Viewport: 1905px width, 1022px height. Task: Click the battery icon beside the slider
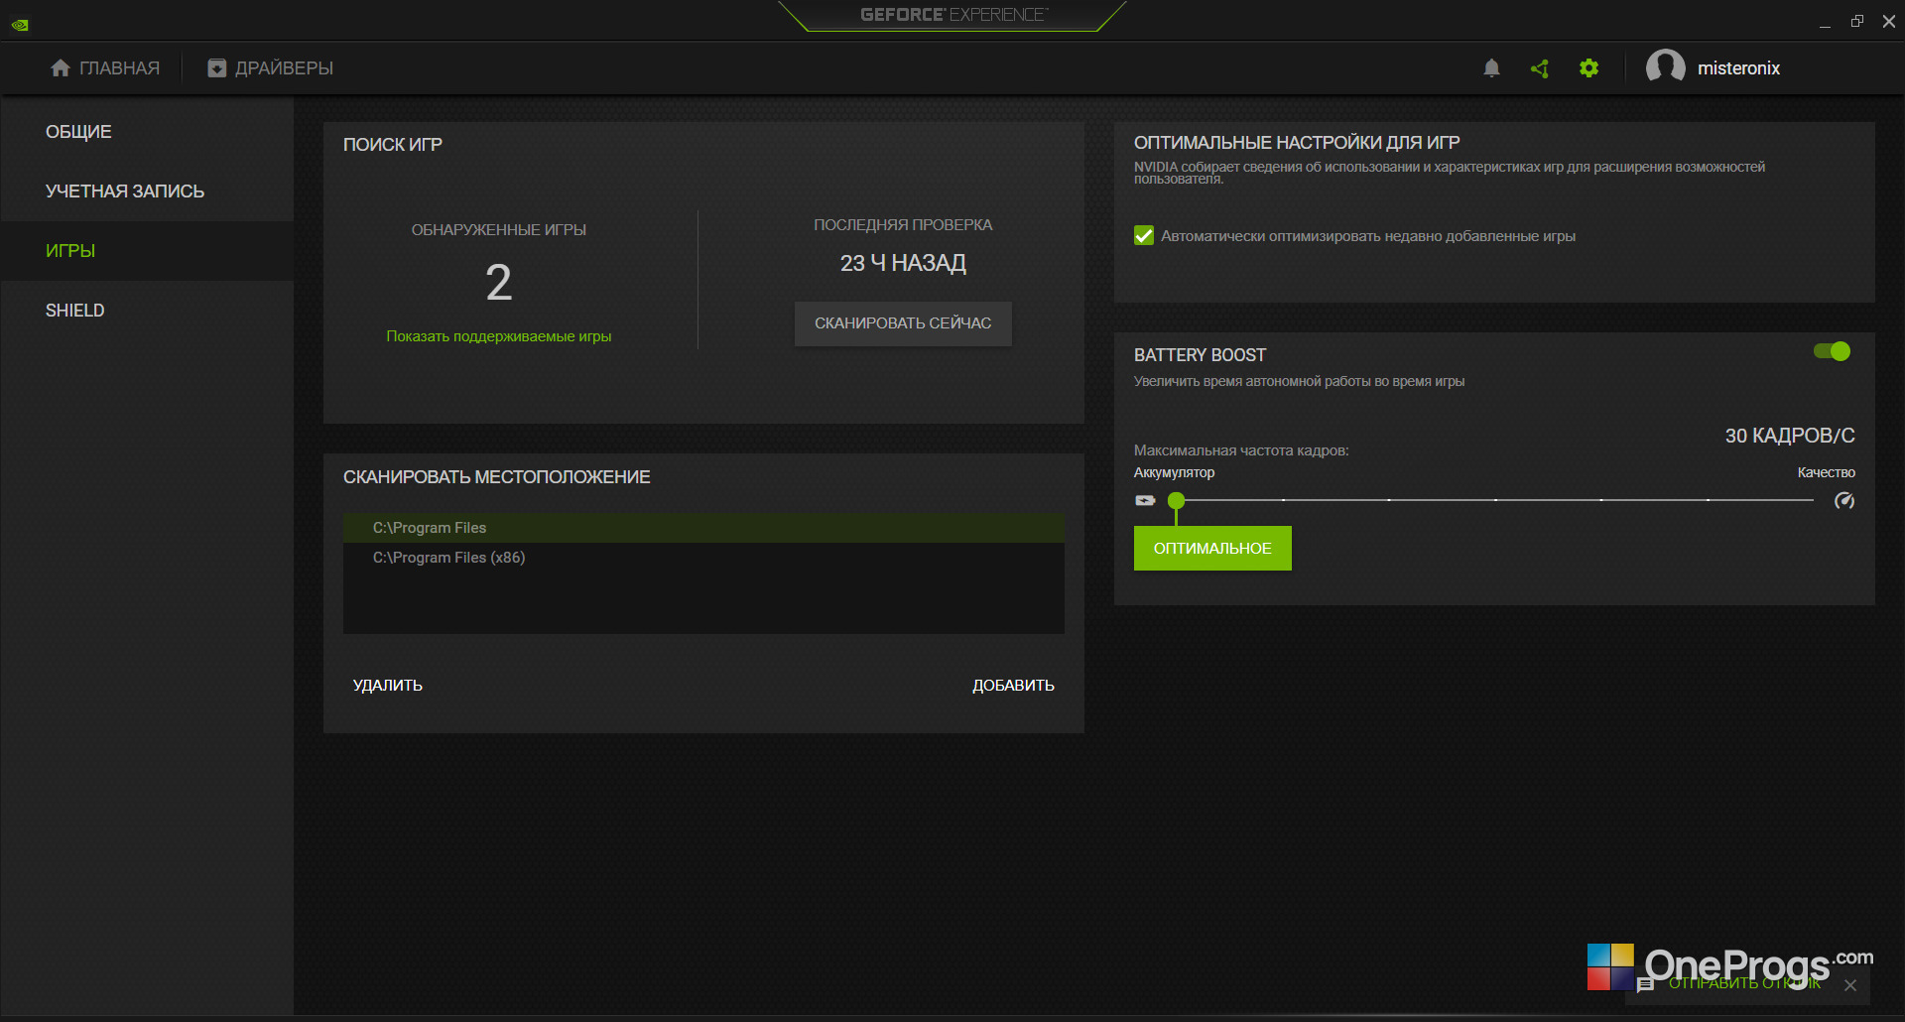1146,500
